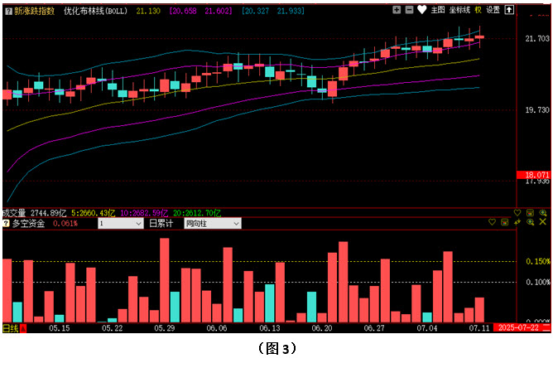Viewport: 553px width, 368px height.
Task: Click the magenta value 20.658
Action: pos(183,12)
